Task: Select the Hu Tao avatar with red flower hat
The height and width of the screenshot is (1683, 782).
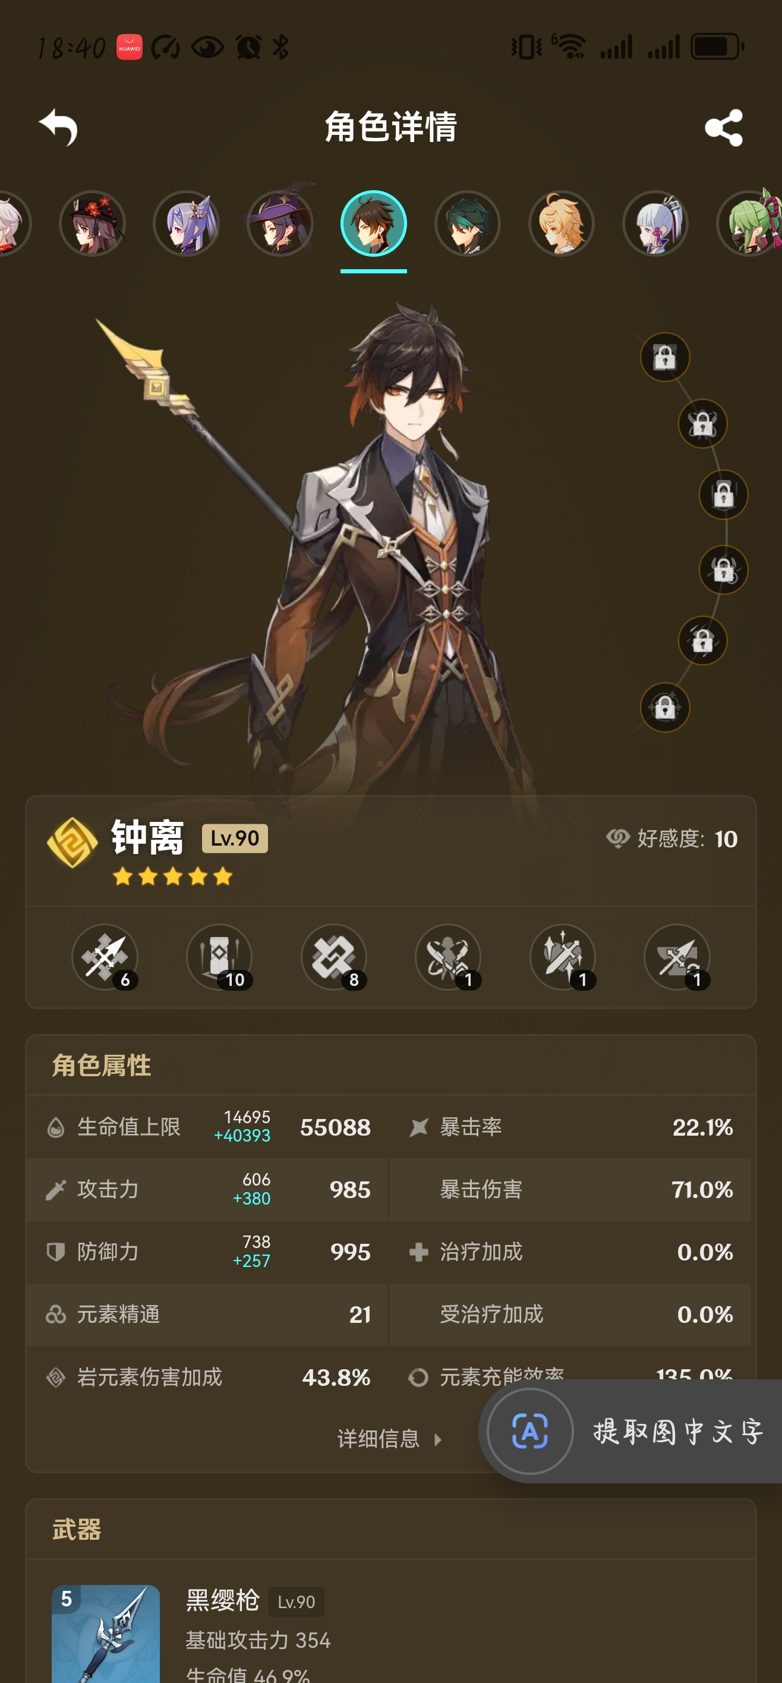Action: [93, 223]
